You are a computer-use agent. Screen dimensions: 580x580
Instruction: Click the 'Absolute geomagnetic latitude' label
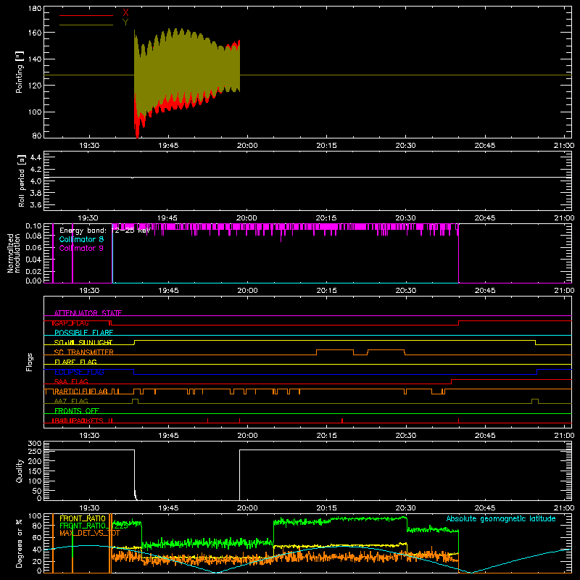pyautogui.click(x=501, y=518)
